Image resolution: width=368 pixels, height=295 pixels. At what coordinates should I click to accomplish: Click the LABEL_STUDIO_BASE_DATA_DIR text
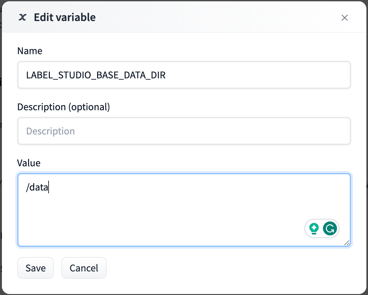(96, 75)
